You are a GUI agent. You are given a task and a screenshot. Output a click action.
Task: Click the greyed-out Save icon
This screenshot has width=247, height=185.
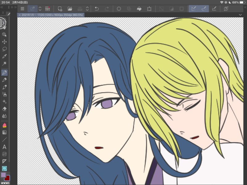[x=80, y=9]
